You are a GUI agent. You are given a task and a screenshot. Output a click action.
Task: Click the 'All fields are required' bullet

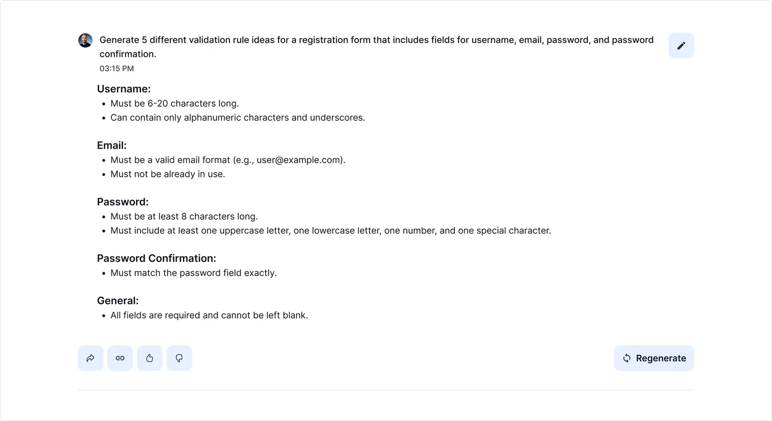click(209, 315)
